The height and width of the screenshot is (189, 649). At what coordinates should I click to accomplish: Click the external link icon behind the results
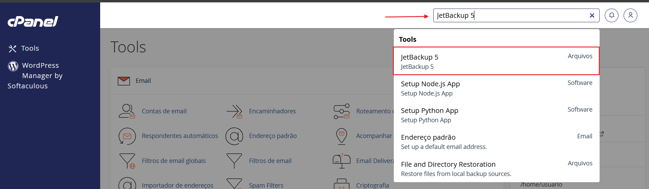coord(602,134)
